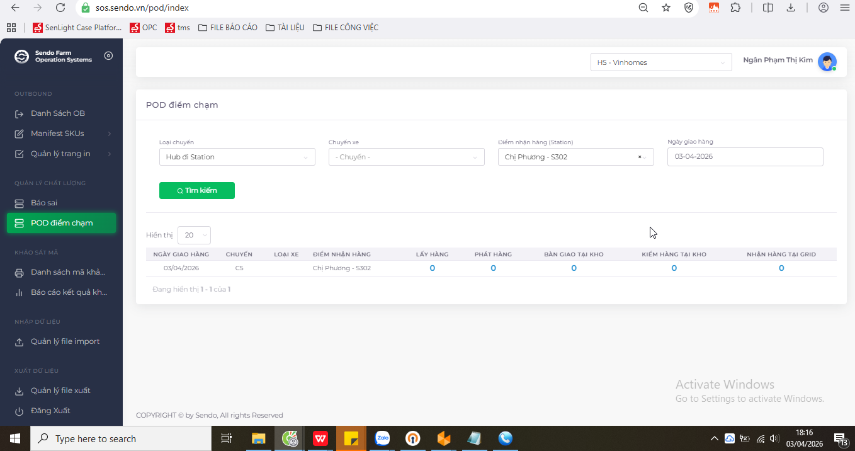Open the browser extensions puzzle icon
855x451 pixels.
735,8
